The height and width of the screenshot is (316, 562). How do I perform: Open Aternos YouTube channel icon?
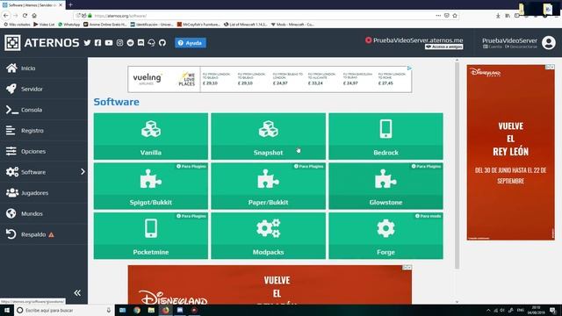[x=109, y=43]
